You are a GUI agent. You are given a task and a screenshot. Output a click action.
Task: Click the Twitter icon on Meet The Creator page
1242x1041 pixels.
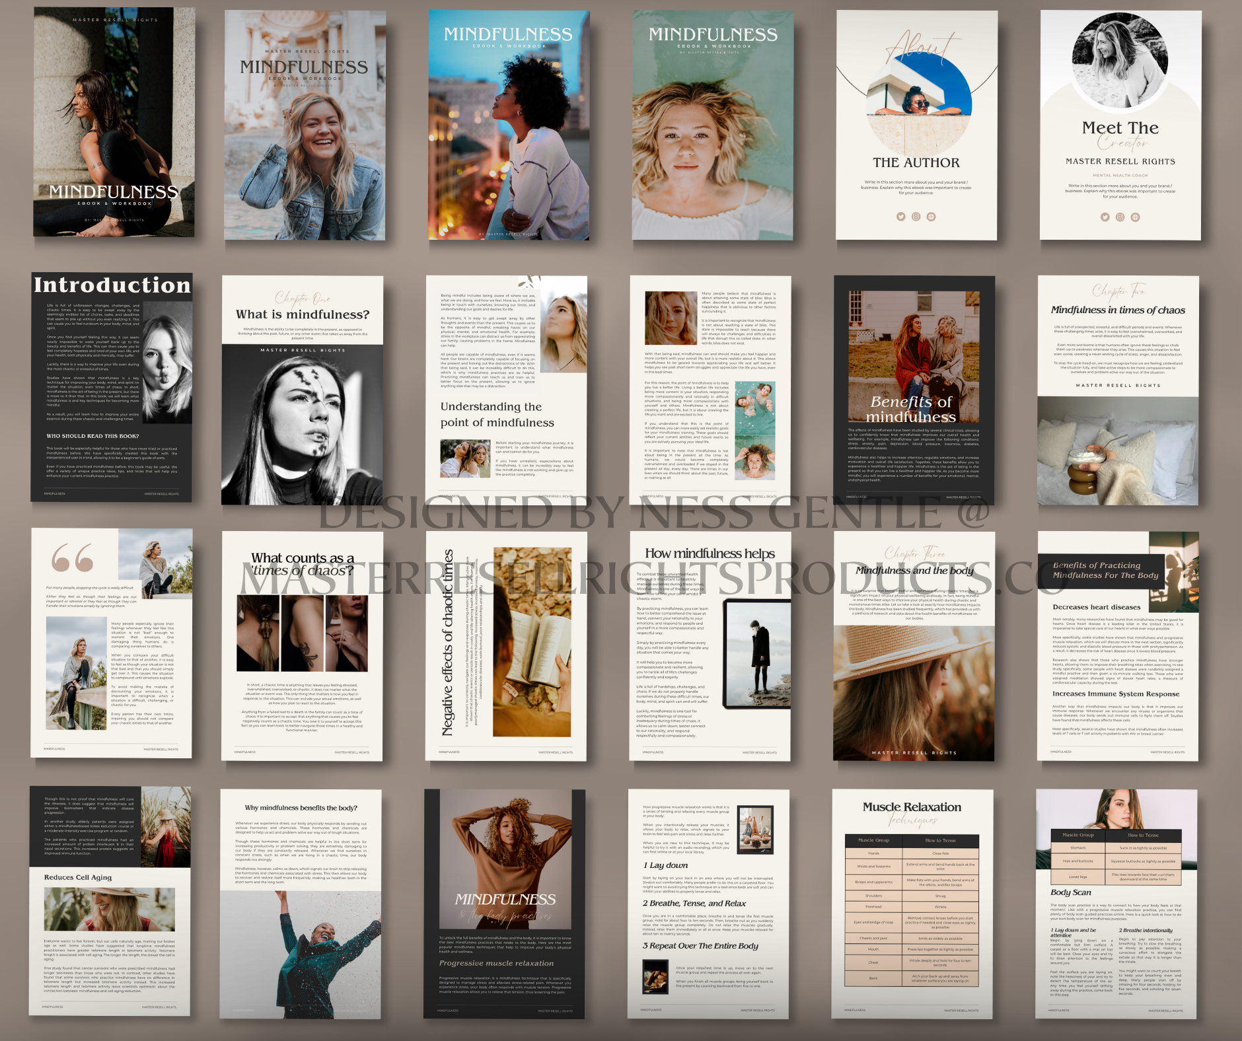click(x=1105, y=217)
